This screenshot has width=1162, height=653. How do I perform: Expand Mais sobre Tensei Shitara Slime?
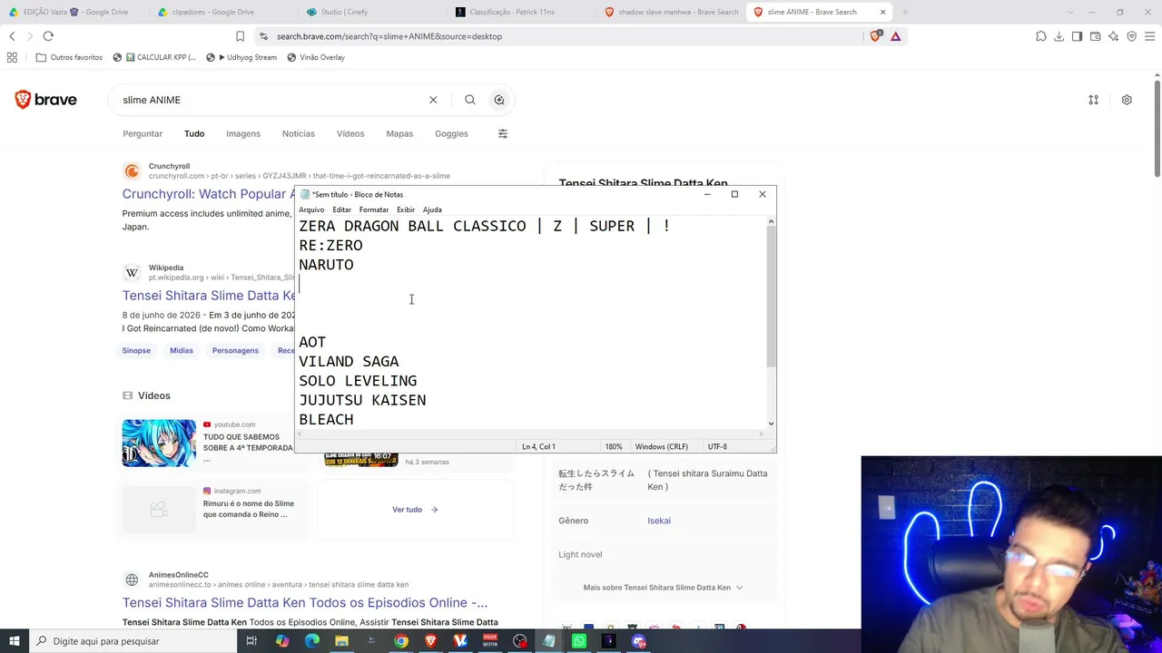[663, 588]
